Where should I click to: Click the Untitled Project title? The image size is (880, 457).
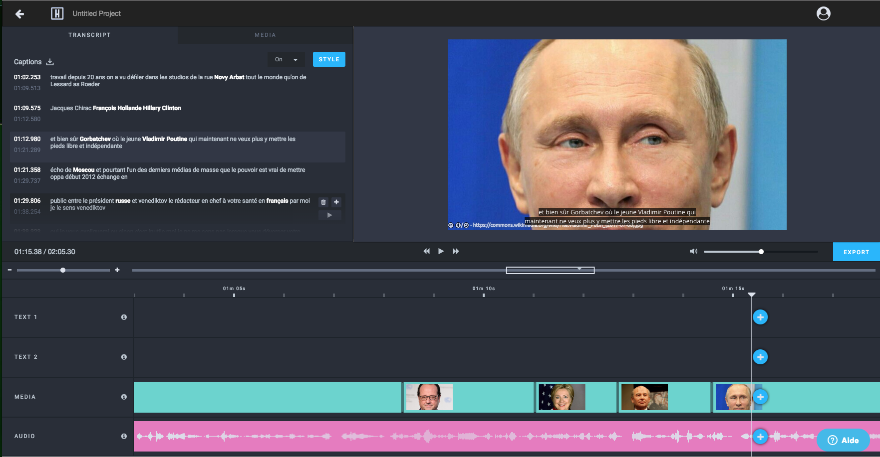tap(96, 13)
